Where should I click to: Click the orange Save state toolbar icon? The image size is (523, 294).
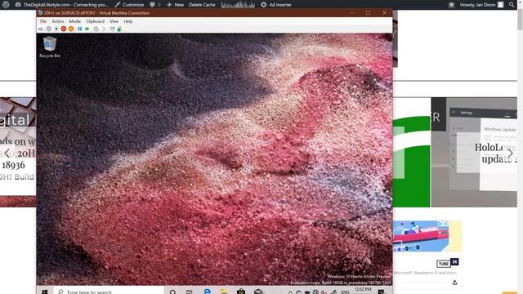[71, 29]
